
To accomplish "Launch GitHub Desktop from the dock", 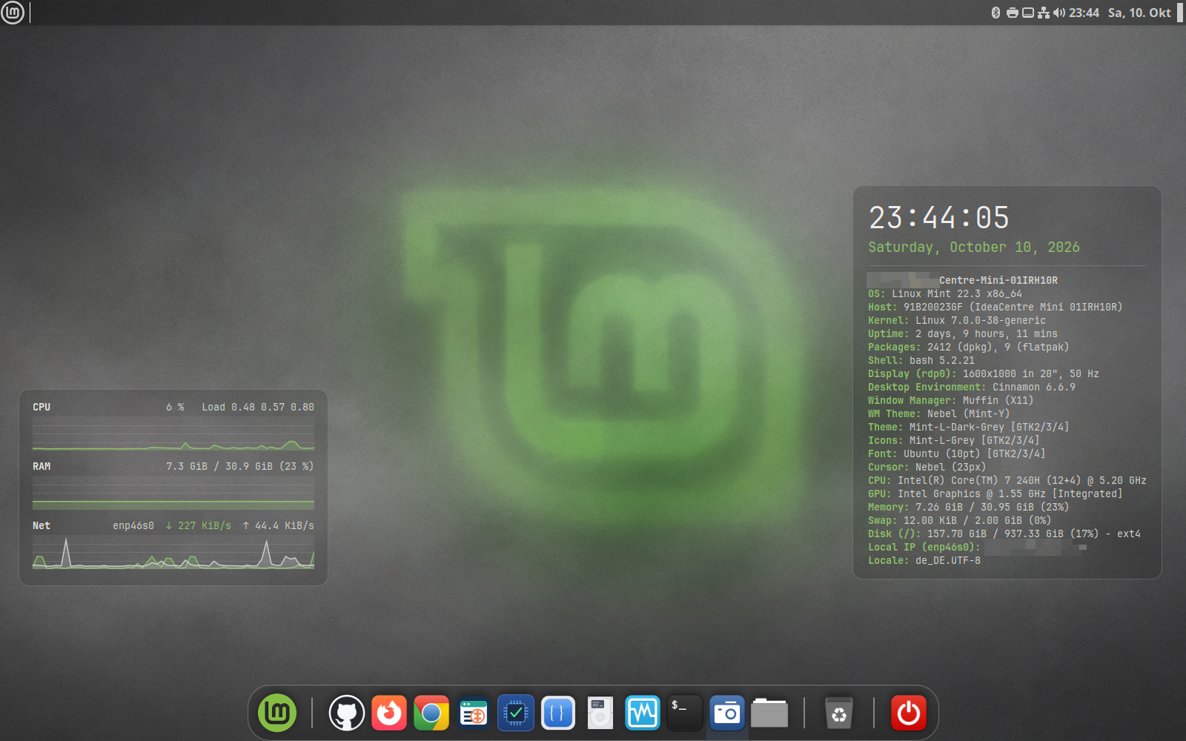I will 347,714.
